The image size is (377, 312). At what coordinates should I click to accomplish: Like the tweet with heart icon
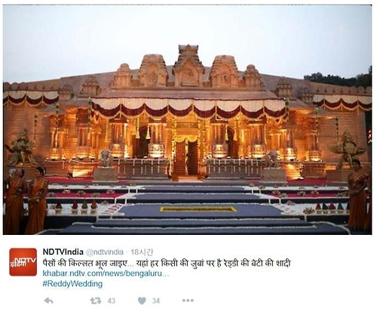click(142, 301)
